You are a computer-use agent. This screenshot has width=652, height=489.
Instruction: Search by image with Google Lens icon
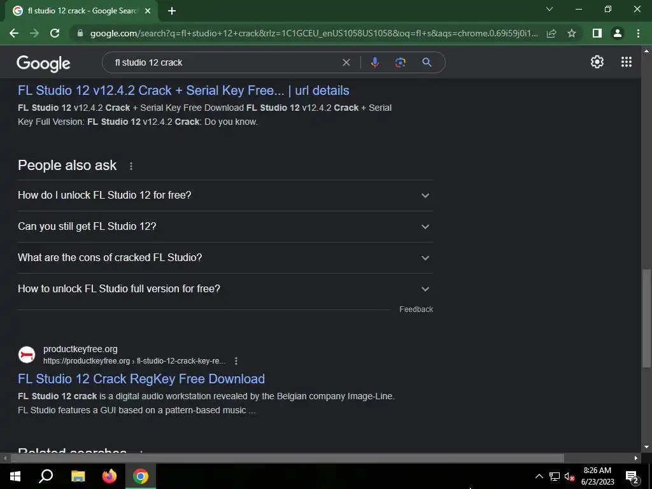400,62
